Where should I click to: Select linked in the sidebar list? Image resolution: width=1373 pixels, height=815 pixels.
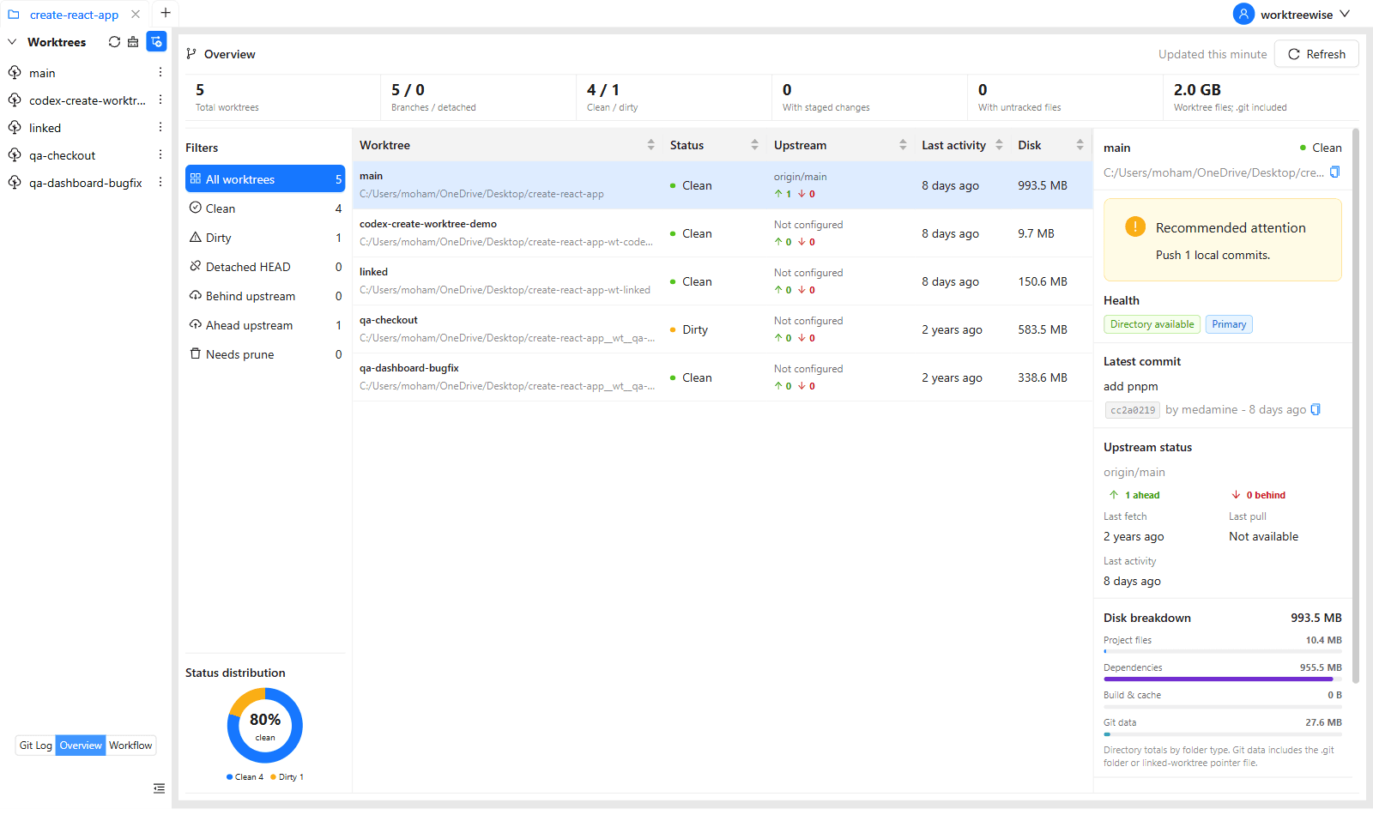pyautogui.click(x=45, y=128)
